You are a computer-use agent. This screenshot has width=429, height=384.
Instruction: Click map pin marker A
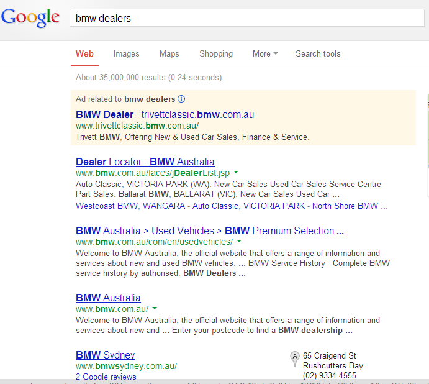click(x=295, y=359)
